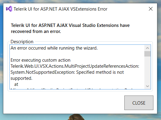This screenshot has width=161, height=120.
Task: Click the empty line in the description text
Action: coord(77,54)
